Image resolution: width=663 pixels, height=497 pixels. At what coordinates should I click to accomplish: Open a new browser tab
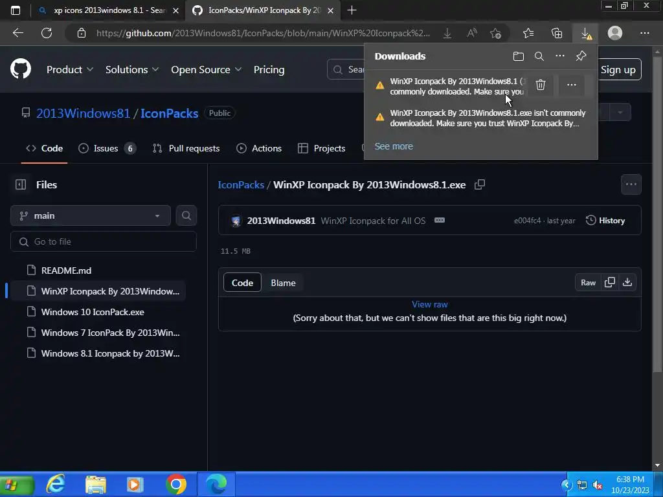(352, 10)
